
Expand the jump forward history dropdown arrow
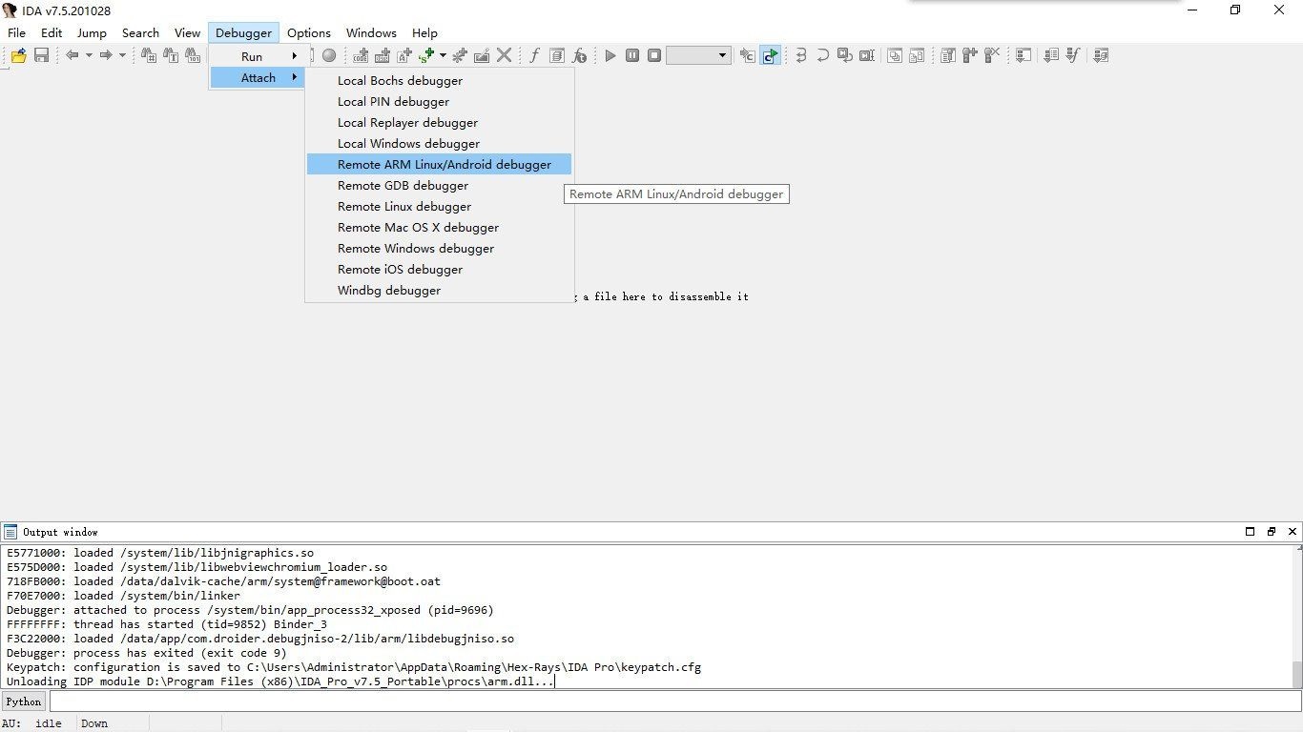[122, 55]
